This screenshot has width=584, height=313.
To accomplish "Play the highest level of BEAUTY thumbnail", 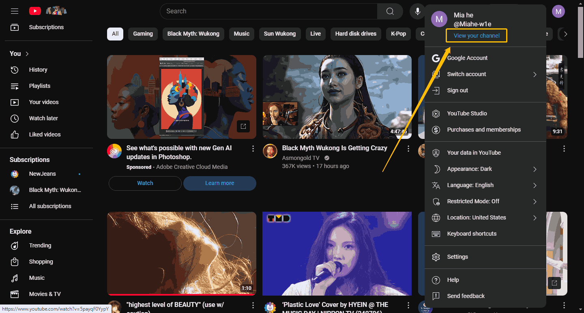I will pyautogui.click(x=182, y=253).
